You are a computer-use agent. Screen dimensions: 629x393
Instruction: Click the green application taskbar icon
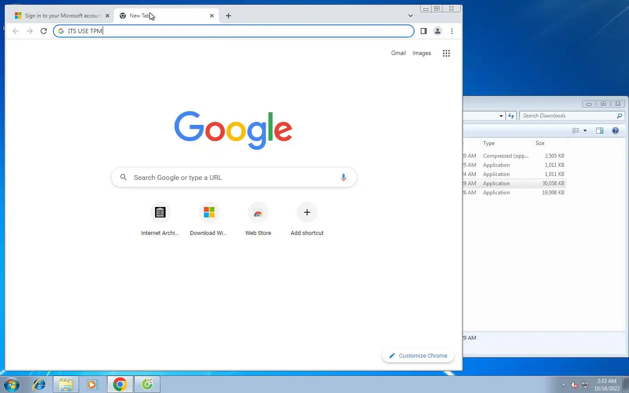147,384
